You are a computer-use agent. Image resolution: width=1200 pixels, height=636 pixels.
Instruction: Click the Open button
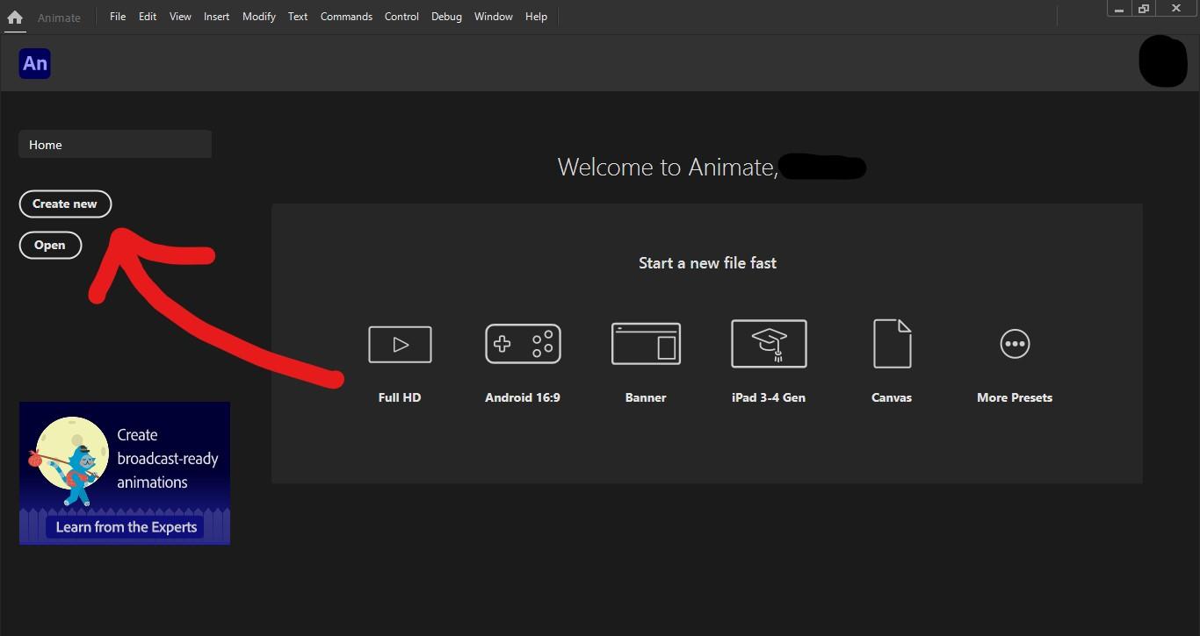(50, 245)
